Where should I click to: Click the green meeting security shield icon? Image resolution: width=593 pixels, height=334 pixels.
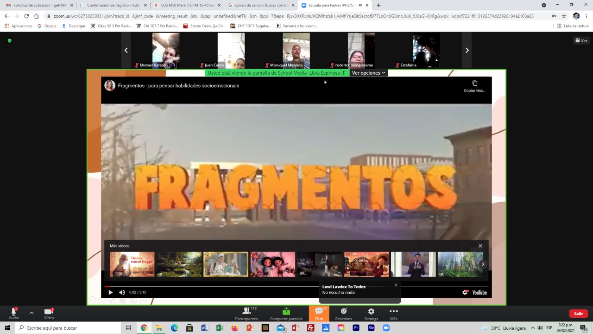click(9, 40)
